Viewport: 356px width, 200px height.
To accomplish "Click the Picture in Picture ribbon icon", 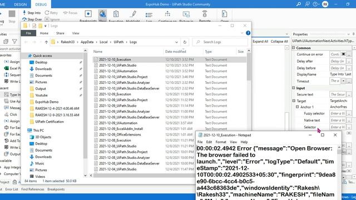I will (186, 14).
